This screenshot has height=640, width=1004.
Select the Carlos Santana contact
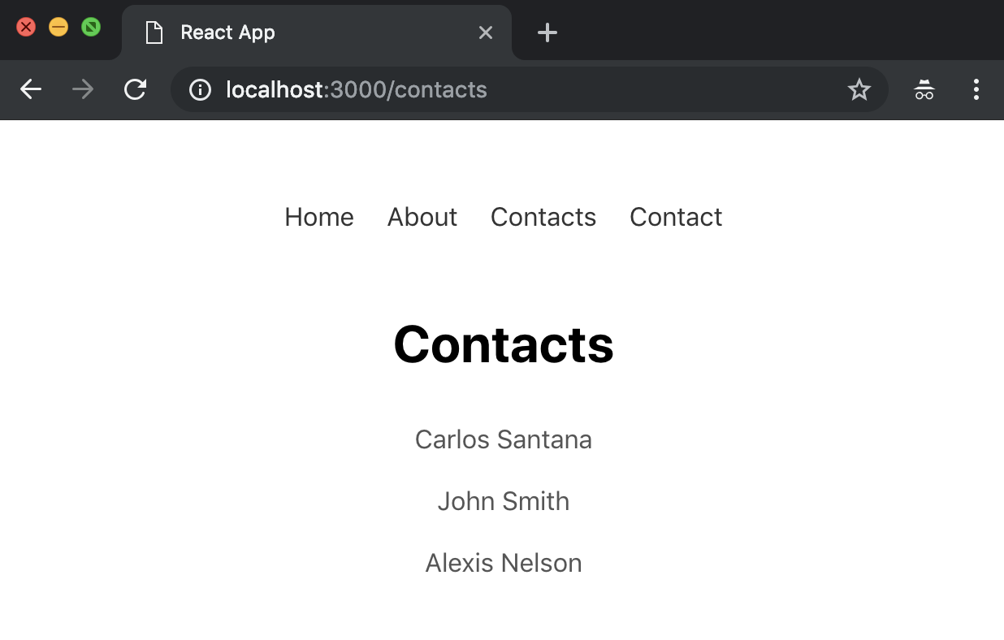click(x=504, y=439)
